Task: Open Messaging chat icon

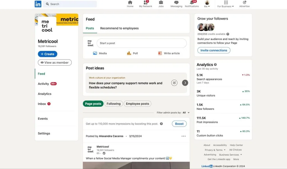Action: point(176,2)
